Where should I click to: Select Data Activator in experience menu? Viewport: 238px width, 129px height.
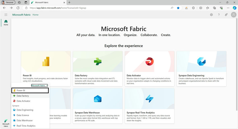(x=30, y=101)
